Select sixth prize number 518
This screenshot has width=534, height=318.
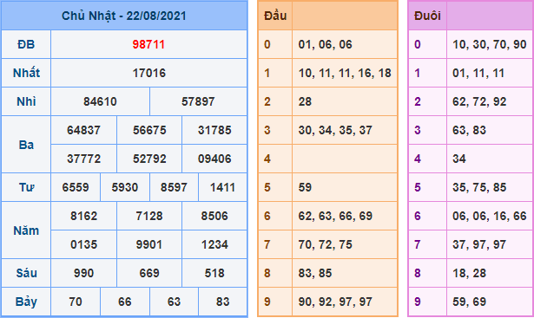pos(214,273)
